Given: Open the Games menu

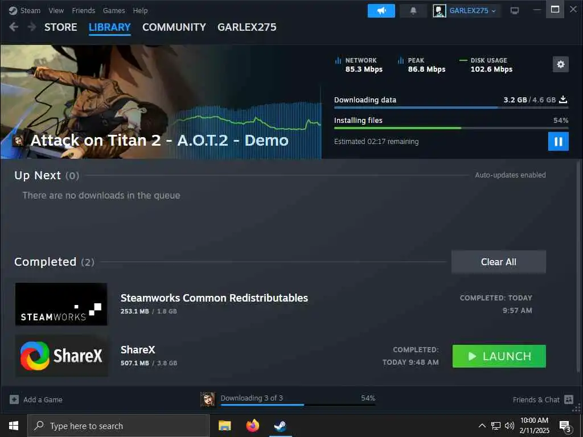Looking at the screenshot, I should (114, 10).
